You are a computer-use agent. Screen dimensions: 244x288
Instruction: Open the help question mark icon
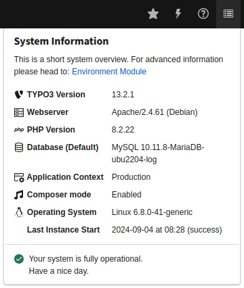point(203,14)
